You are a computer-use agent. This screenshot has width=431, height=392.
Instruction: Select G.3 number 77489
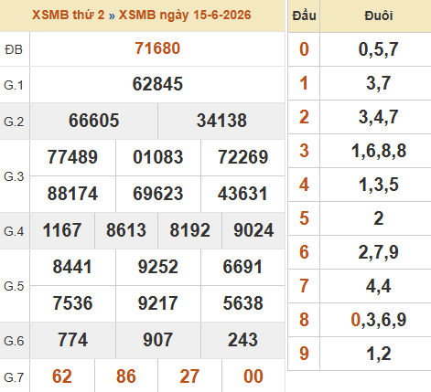pyautogui.click(x=72, y=157)
